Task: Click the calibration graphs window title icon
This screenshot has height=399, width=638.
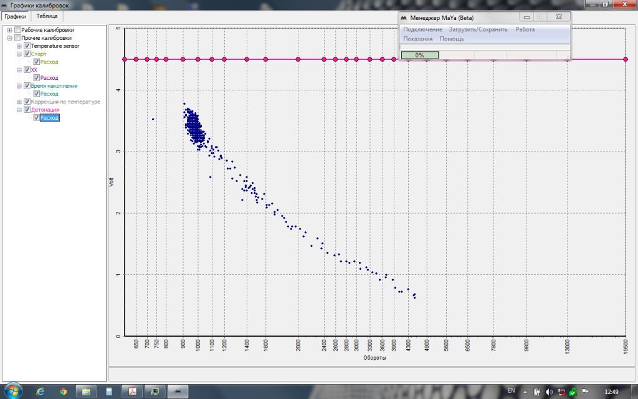Action: click(4, 5)
